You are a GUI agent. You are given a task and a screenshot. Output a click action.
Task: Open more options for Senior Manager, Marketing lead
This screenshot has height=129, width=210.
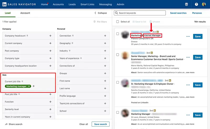point(188,57)
